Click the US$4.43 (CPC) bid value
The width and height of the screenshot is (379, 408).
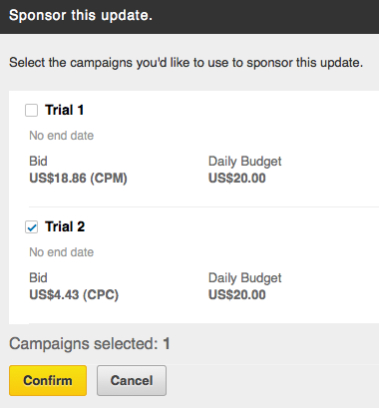click(x=74, y=295)
